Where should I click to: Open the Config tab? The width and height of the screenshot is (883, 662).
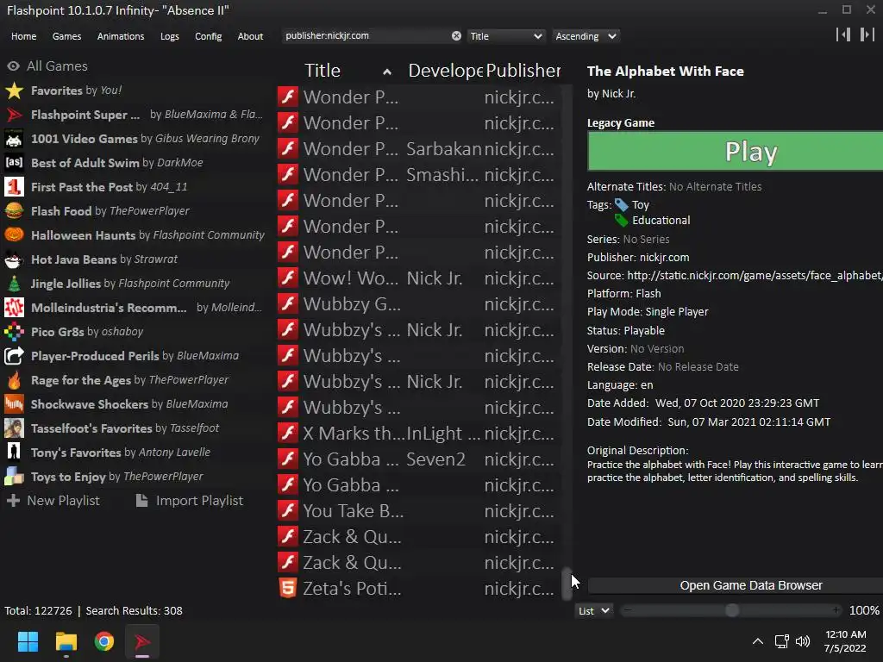coord(209,36)
